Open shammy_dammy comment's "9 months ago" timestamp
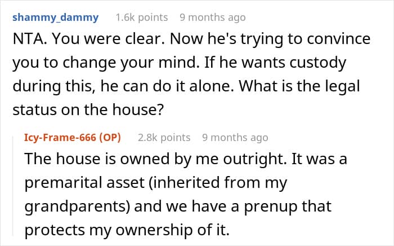 click(x=213, y=17)
